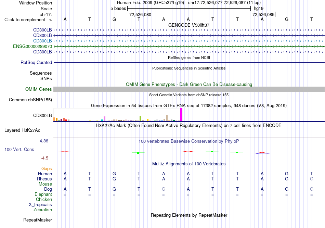The height and width of the screenshot is (228, 325).
Task: Click the tall green bar in GTEx chart
Action: [140, 118]
